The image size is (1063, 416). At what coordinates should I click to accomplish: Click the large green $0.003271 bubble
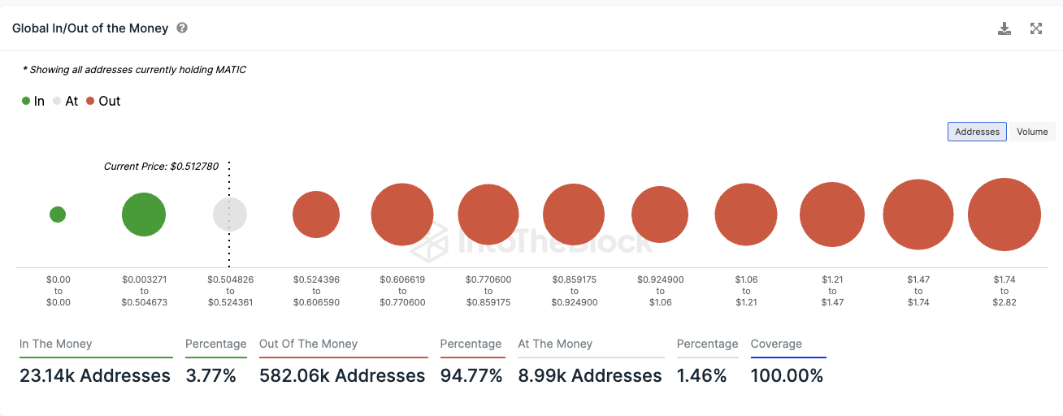144,214
